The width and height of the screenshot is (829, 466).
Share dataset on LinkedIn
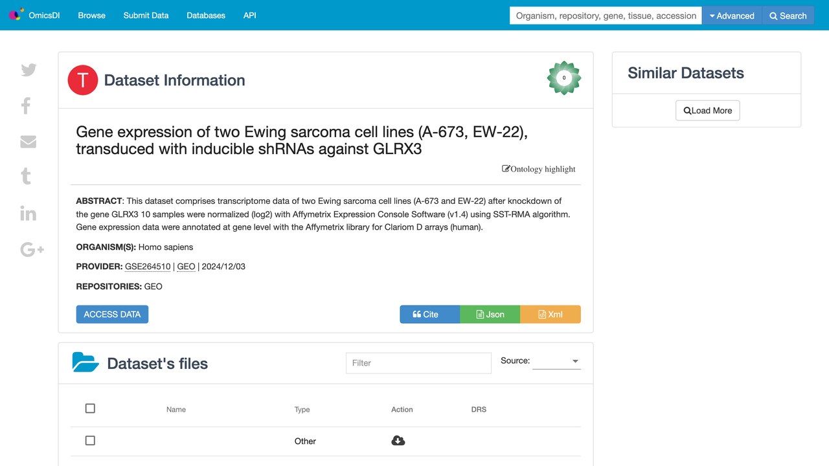pos(28,213)
